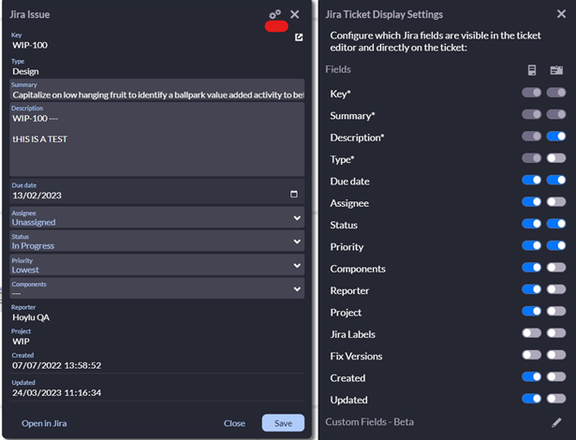This screenshot has height=440, width=576.
Task: Disable Assignee in ticket editor
Action: click(x=531, y=201)
